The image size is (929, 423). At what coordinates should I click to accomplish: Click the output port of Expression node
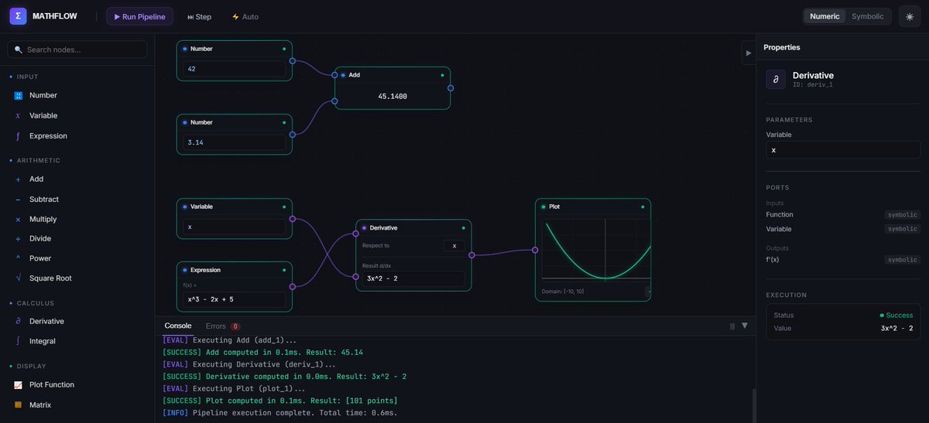(x=292, y=287)
